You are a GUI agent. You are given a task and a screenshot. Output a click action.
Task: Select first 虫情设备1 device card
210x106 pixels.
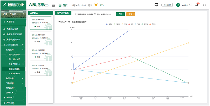(x=41, y=23)
